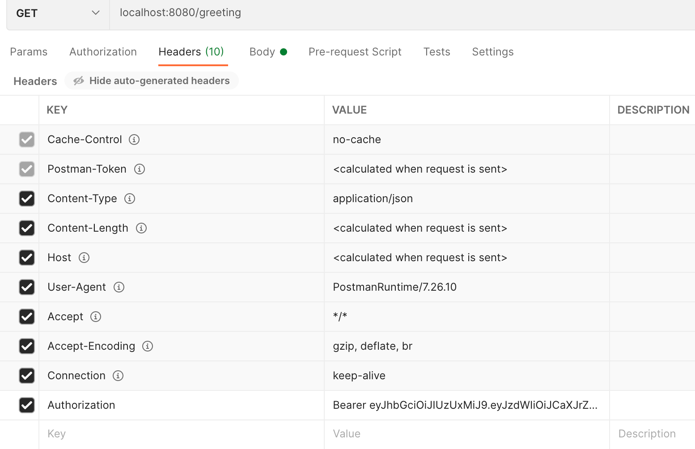Disable the Authorization header
Viewport: 695px width, 449px height.
click(27, 405)
